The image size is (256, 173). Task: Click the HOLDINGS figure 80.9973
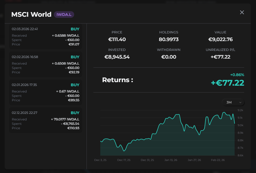coord(169,39)
